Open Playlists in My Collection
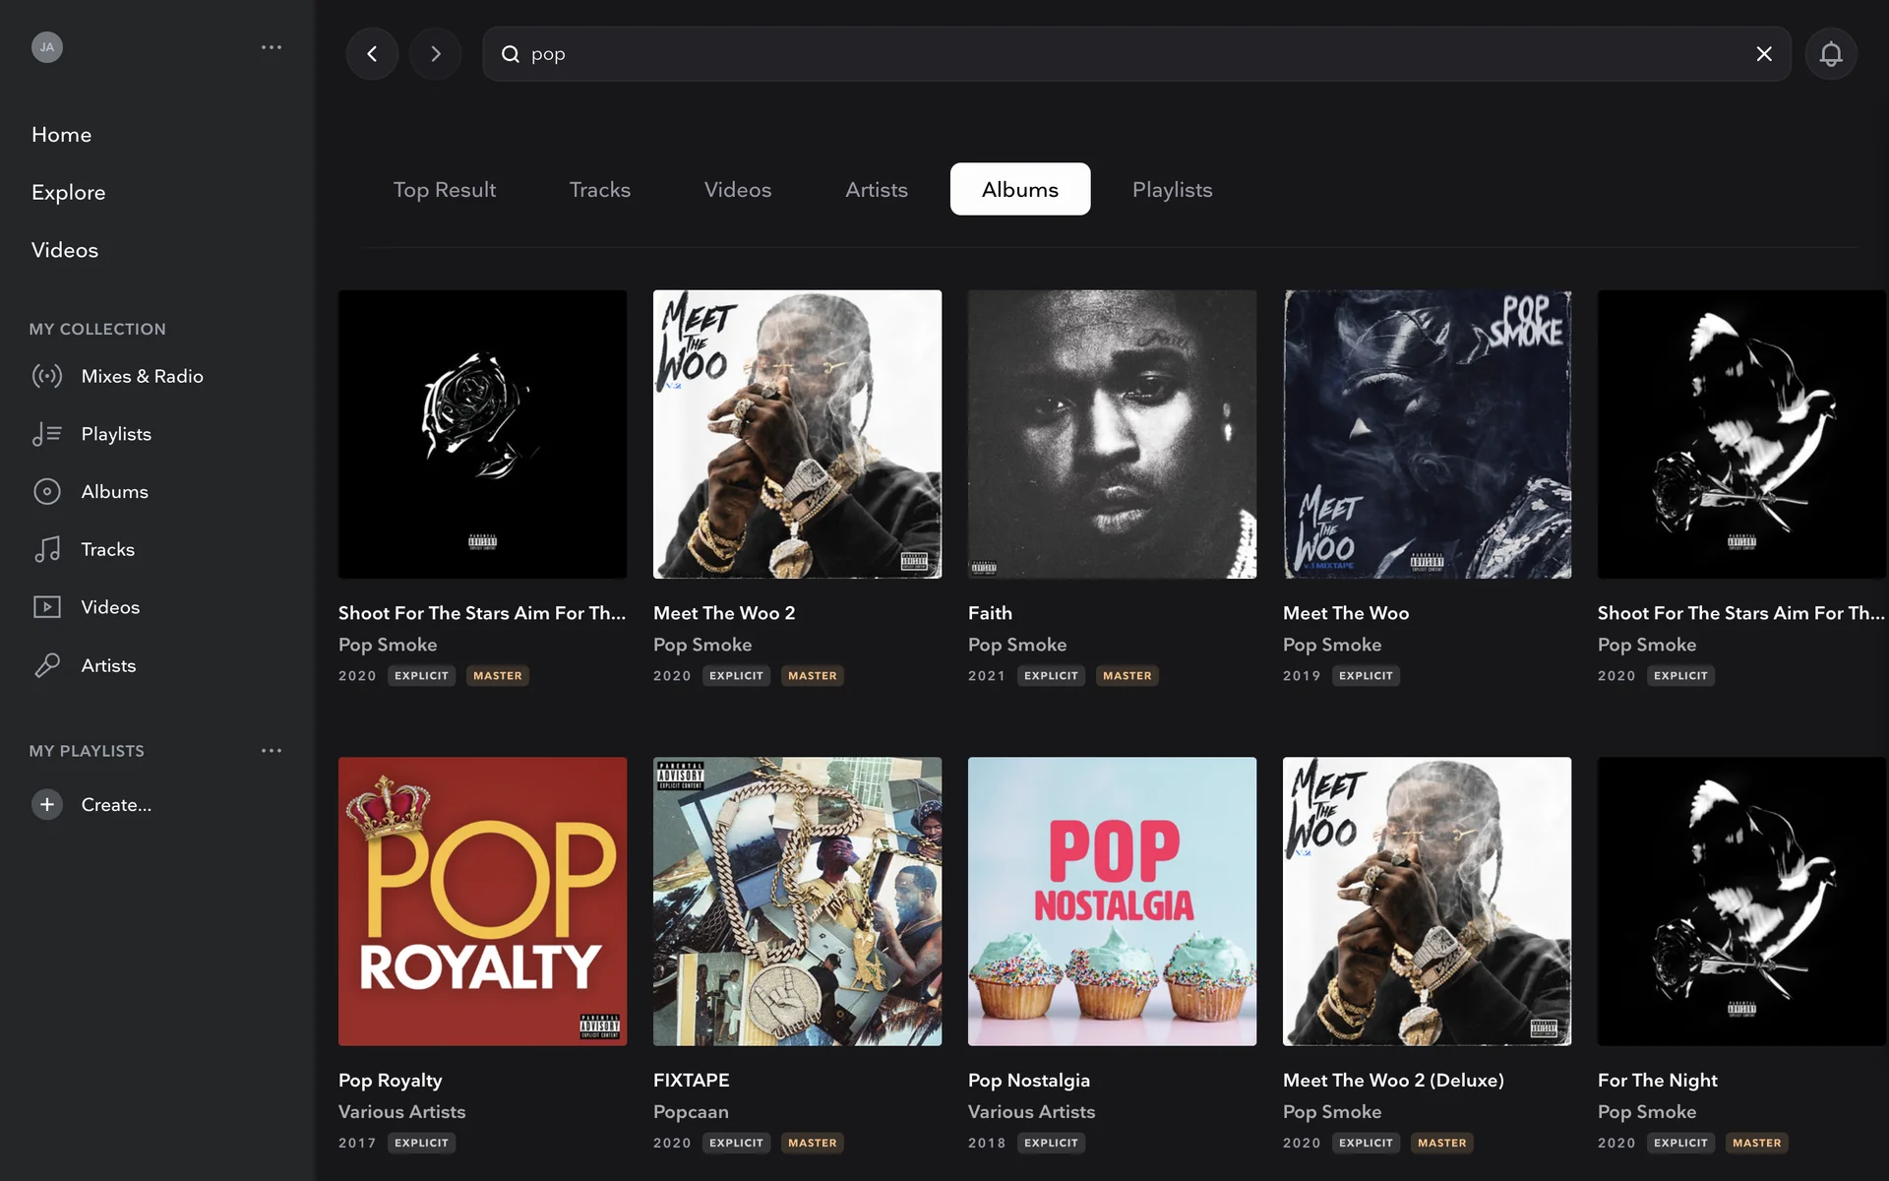This screenshot has height=1181, width=1889. tap(116, 434)
